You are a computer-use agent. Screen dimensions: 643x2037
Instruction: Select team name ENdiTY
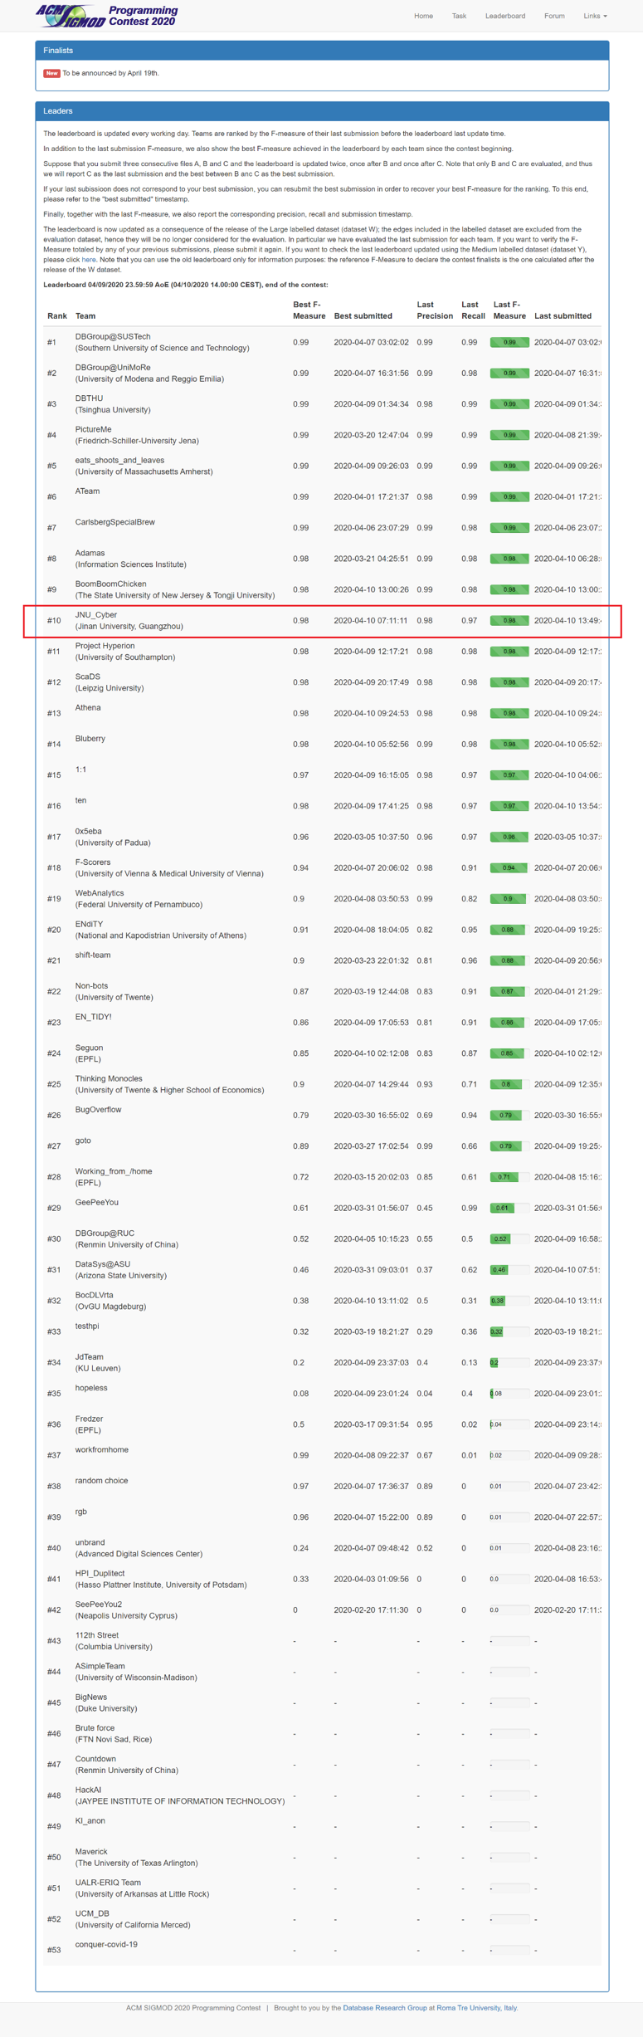[x=90, y=924]
